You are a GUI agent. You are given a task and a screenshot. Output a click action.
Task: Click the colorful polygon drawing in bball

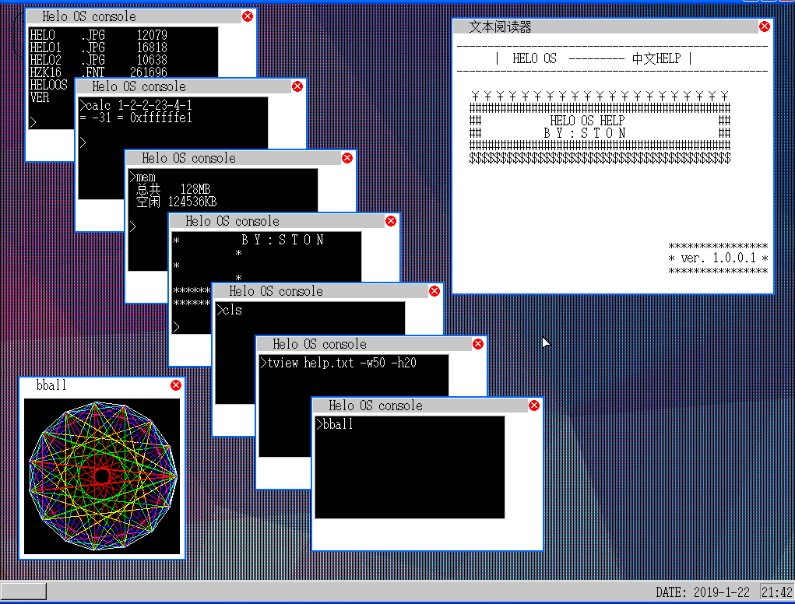pyautogui.click(x=102, y=476)
